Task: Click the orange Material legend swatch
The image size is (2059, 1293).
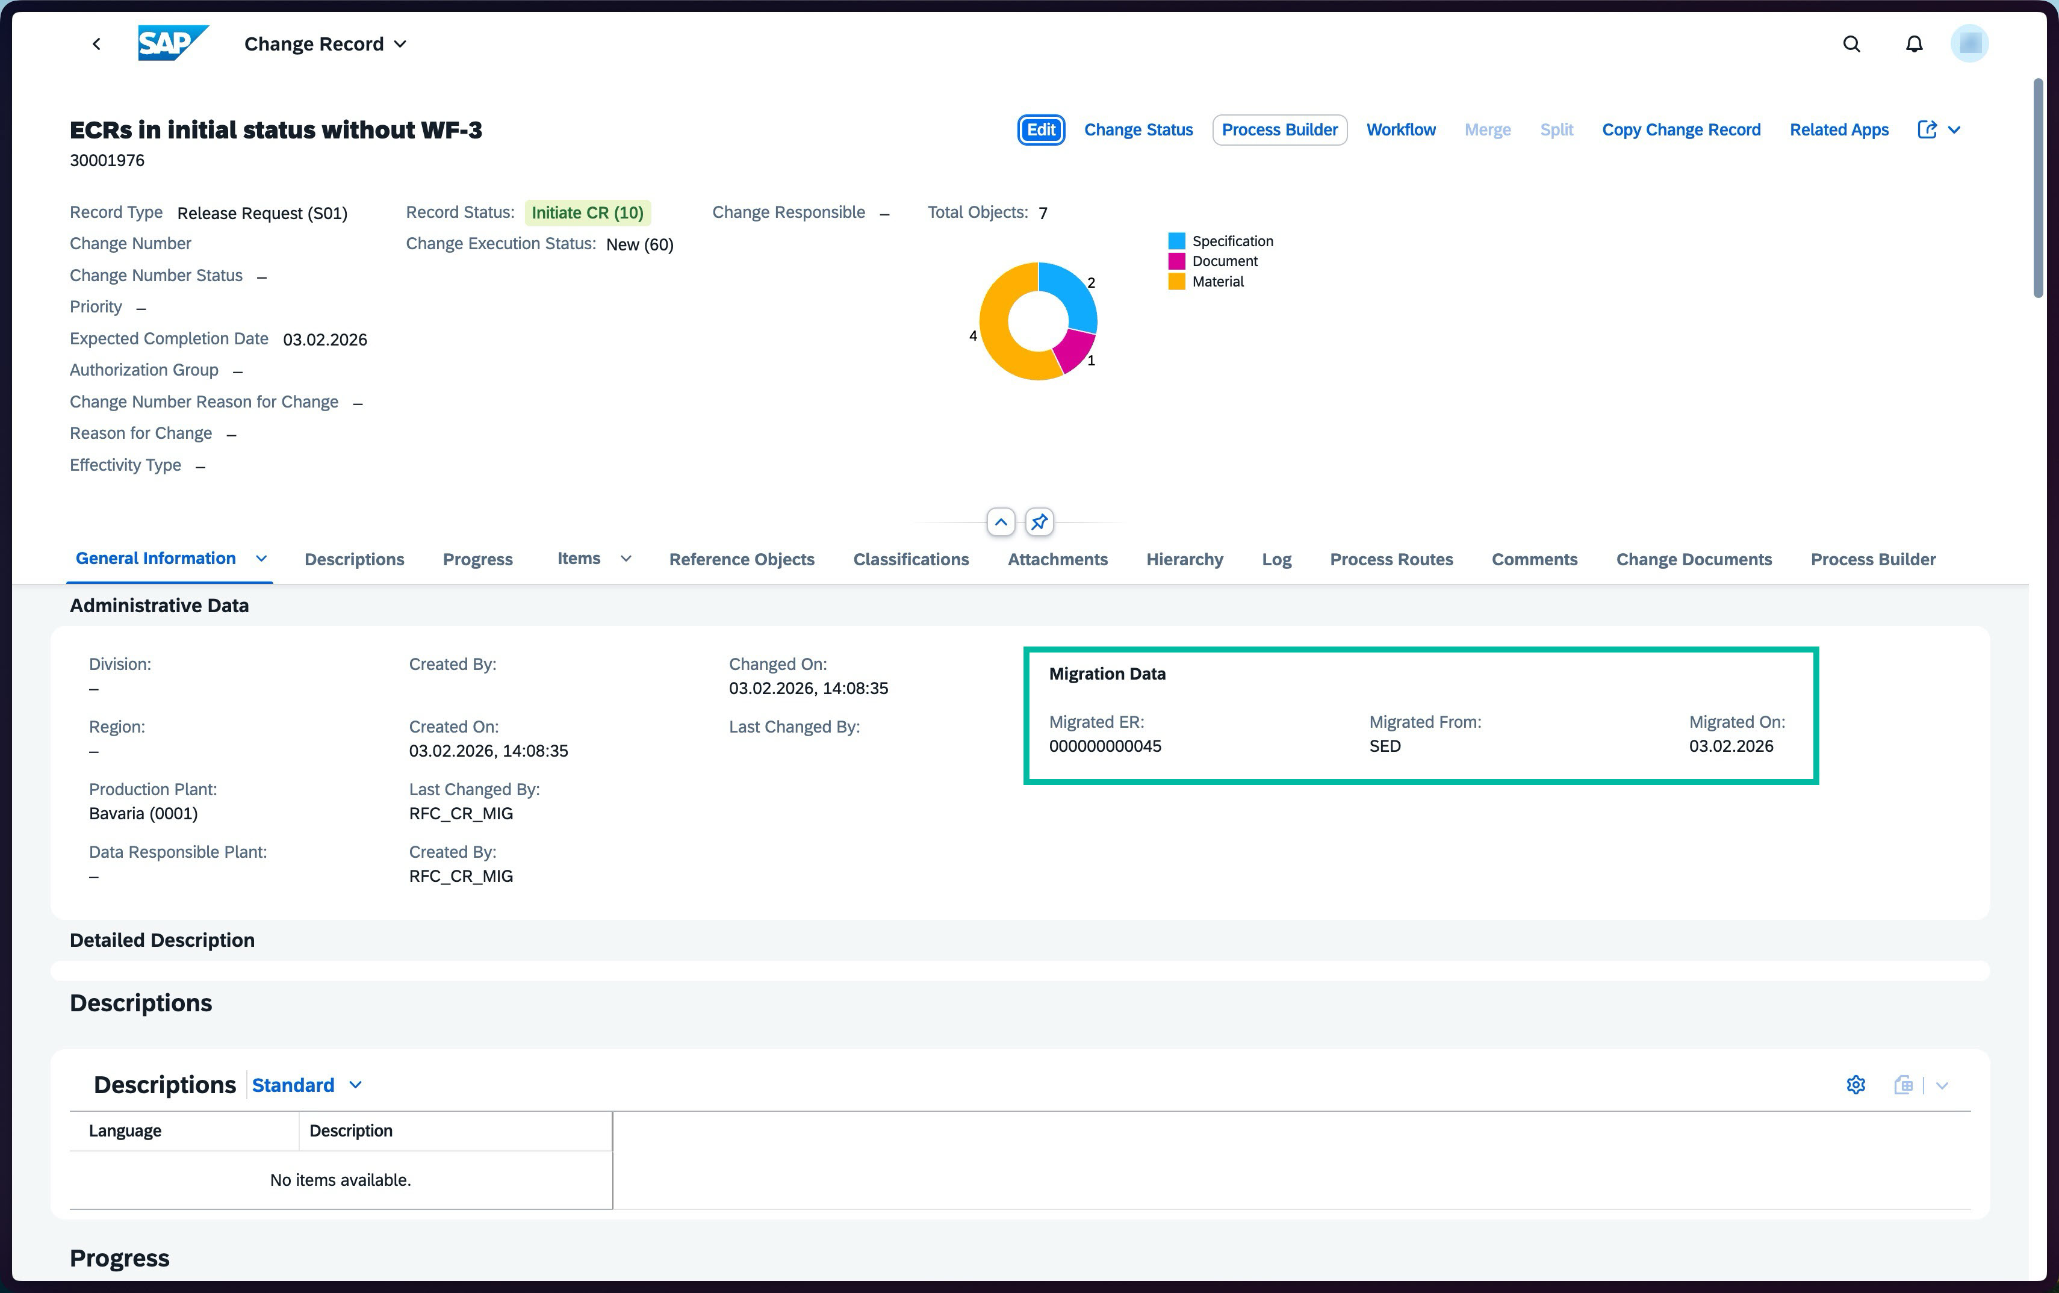Action: click(1176, 281)
